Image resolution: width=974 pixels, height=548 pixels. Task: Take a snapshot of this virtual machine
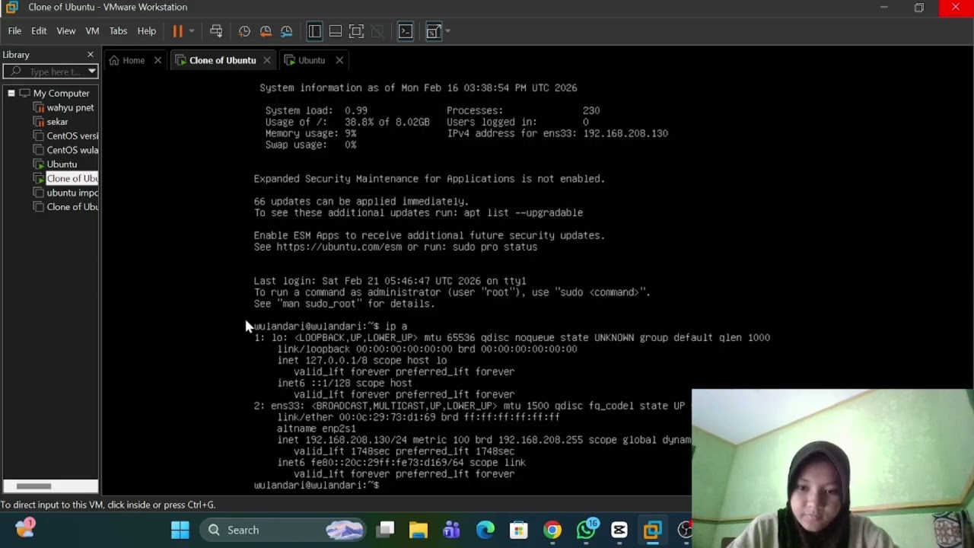click(244, 31)
